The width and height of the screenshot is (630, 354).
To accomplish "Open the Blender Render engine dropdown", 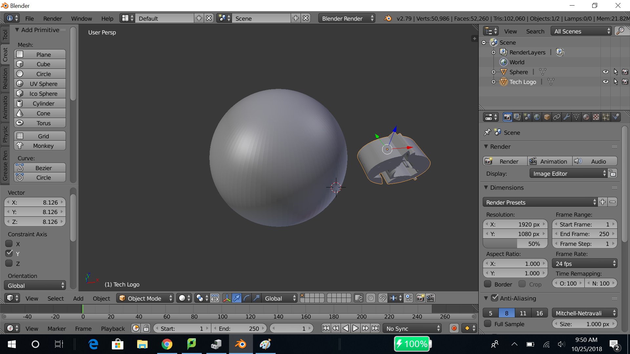I will click(347, 18).
